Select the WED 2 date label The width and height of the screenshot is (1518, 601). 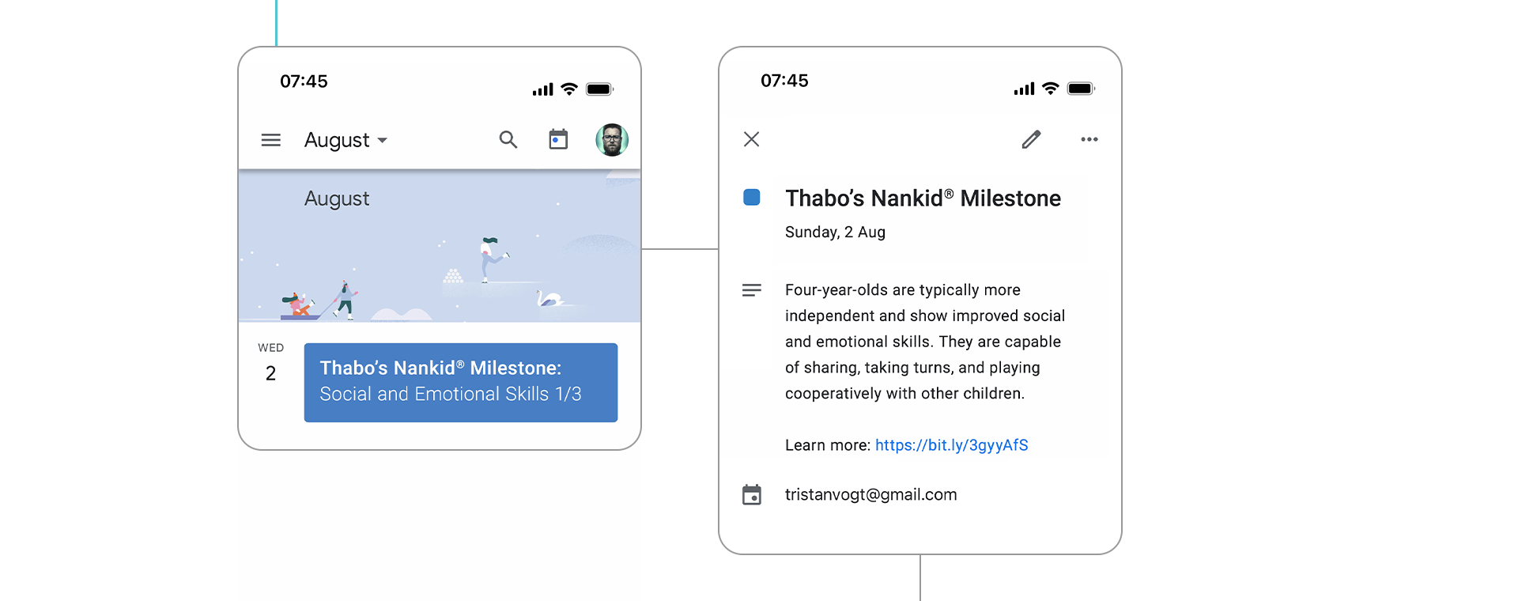(x=270, y=363)
